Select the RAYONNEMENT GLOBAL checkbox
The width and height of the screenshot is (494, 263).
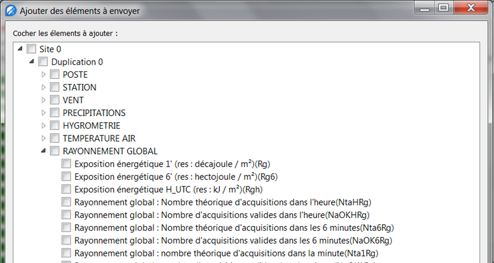(55, 151)
